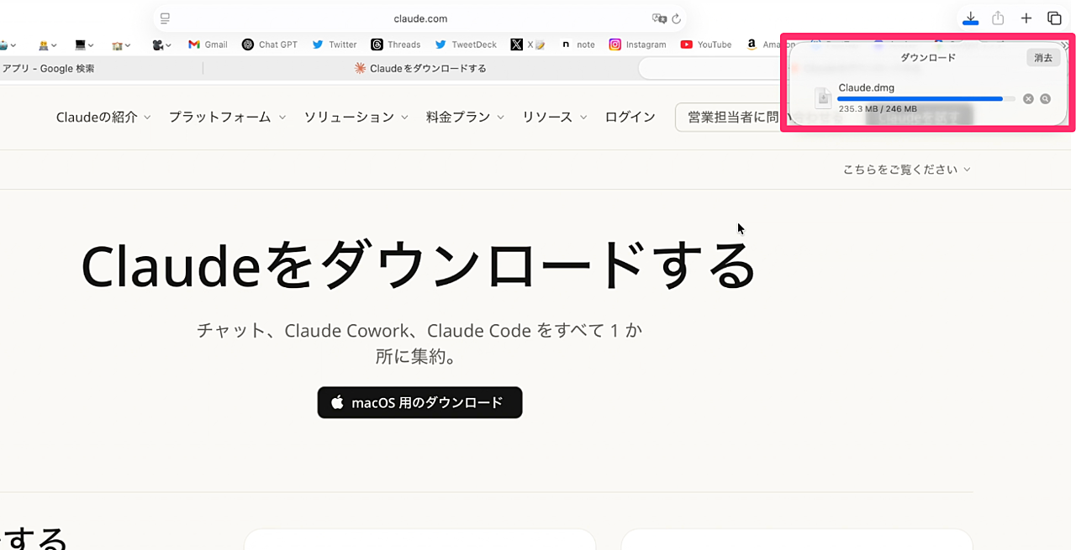Show tab overview icon

1054,18
